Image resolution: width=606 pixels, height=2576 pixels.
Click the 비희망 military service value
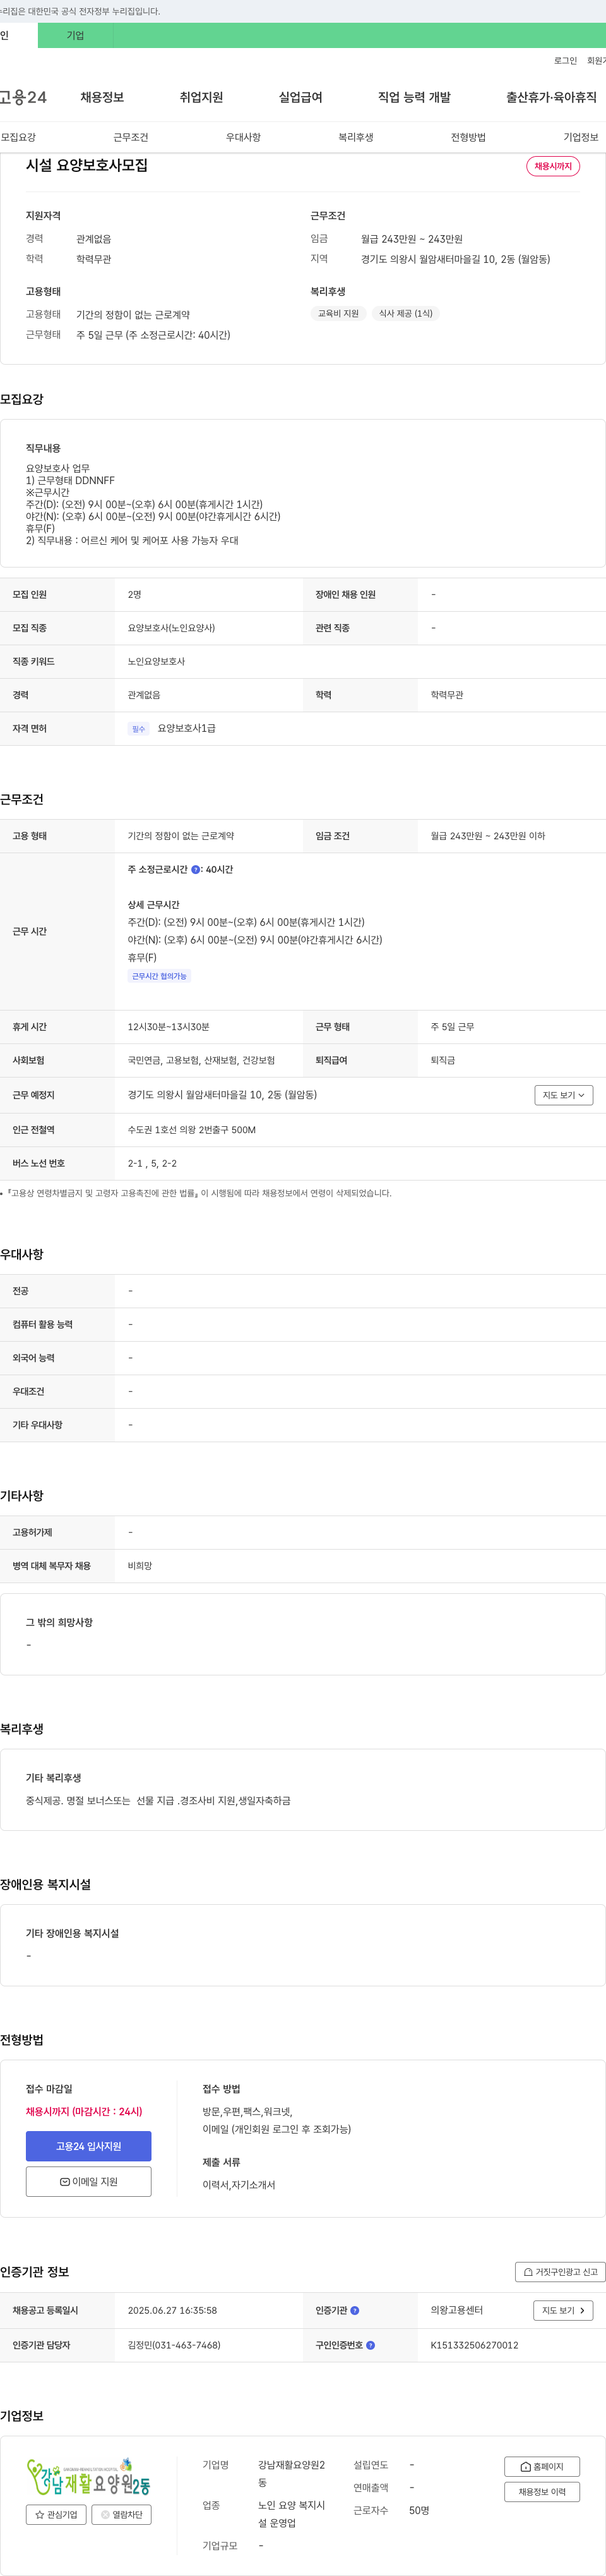click(140, 1566)
